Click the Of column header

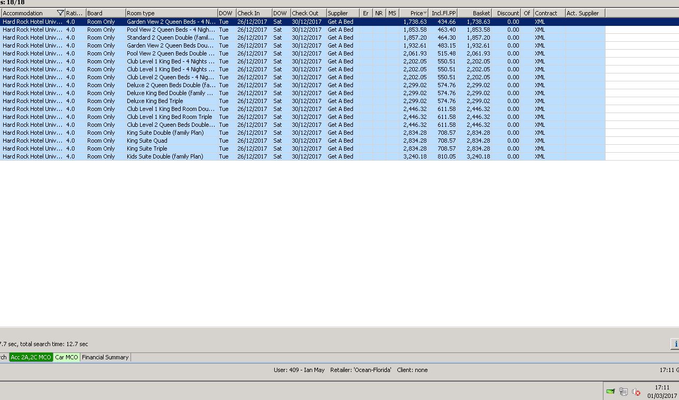click(527, 13)
